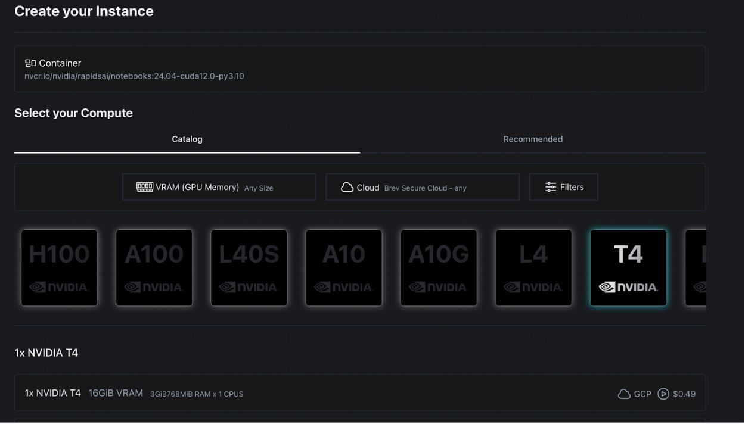Click the $0.49 price text

pos(684,394)
